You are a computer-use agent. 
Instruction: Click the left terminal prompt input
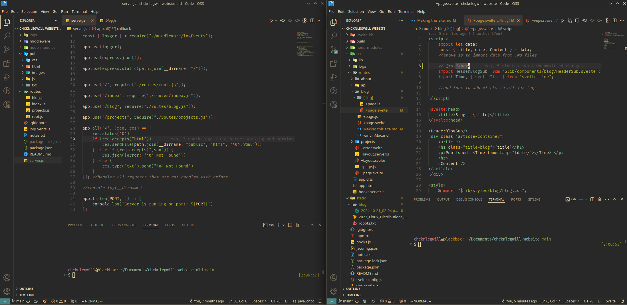point(74,275)
